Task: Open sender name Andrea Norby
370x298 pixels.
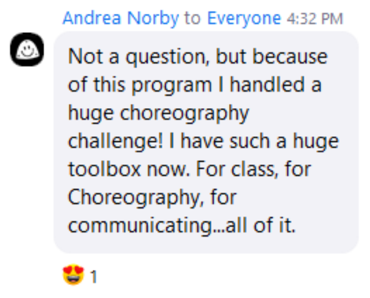Action: 120,18
